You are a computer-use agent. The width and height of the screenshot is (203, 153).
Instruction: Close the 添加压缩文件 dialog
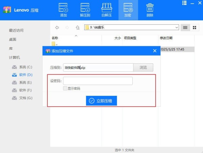coord(155,51)
